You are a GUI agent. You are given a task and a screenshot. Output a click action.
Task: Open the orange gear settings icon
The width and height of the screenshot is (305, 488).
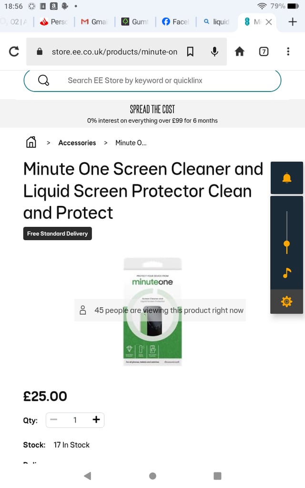(x=286, y=302)
